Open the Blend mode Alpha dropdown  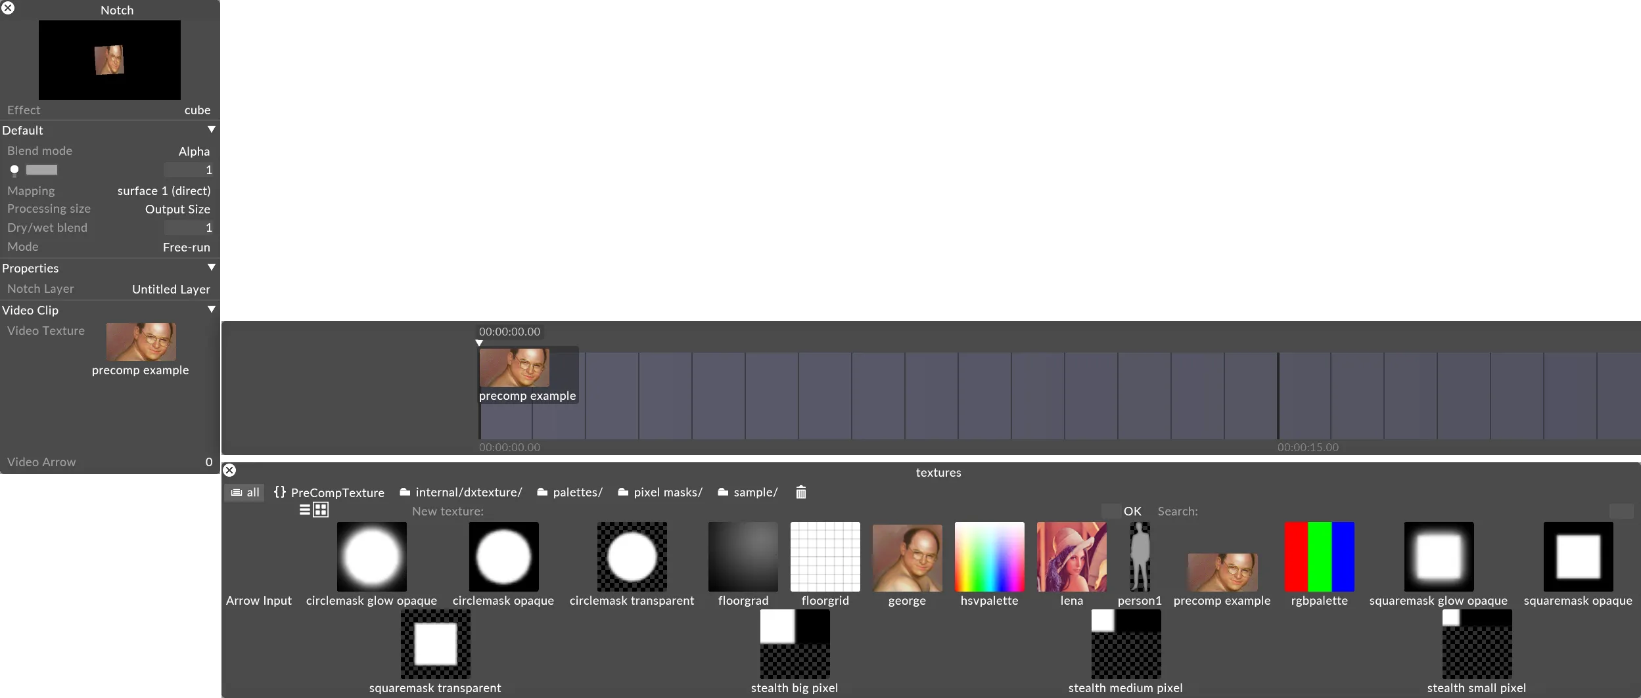coord(194,152)
